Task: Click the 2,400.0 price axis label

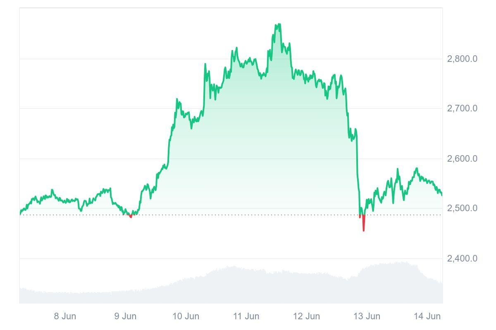Action: pyautogui.click(x=462, y=259)
